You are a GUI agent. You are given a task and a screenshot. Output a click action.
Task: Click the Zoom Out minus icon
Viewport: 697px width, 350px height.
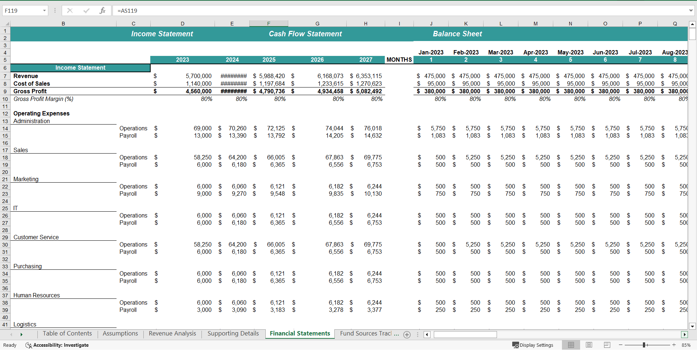[x=620, y=345]
